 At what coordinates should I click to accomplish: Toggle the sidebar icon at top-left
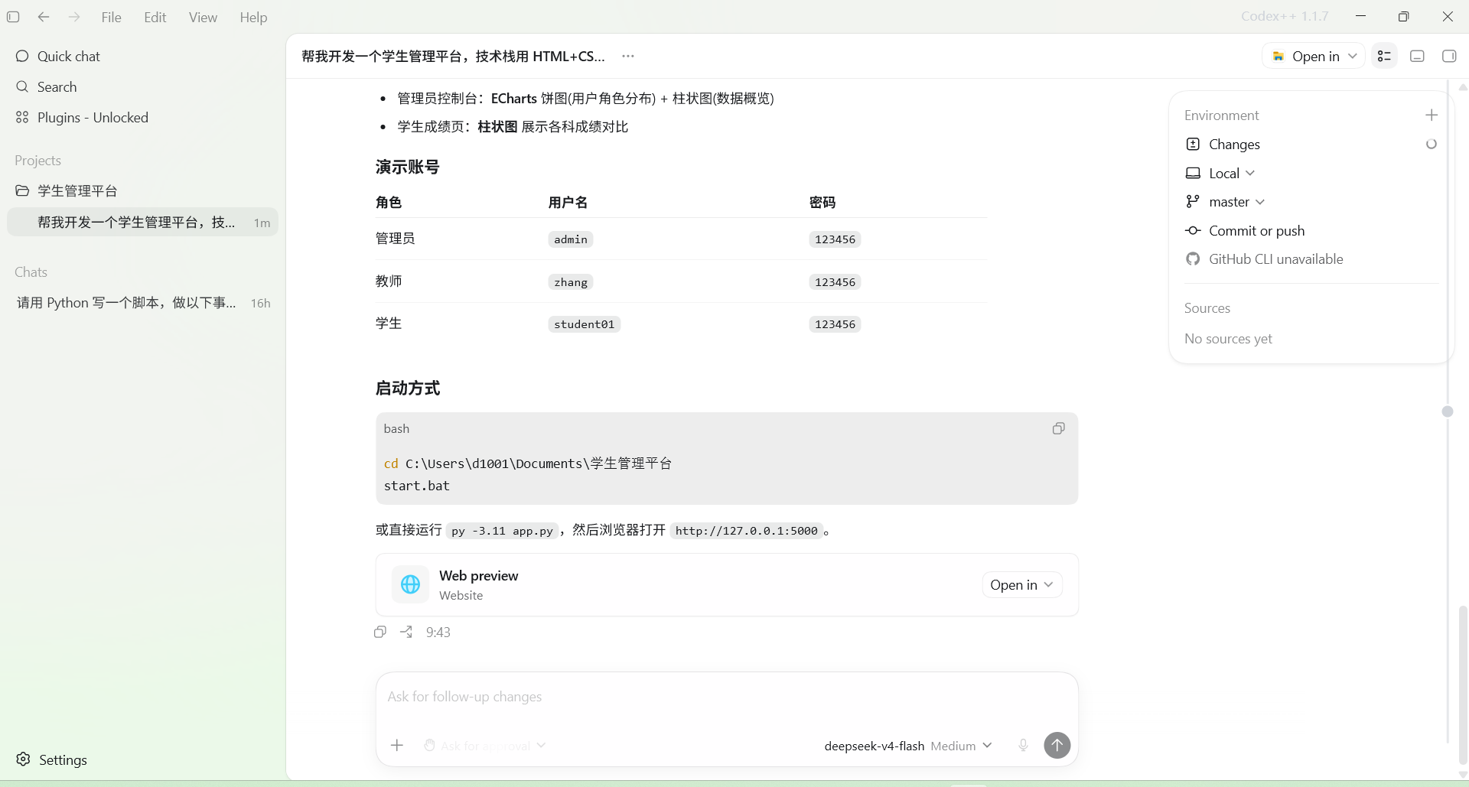tap(13, 17)
